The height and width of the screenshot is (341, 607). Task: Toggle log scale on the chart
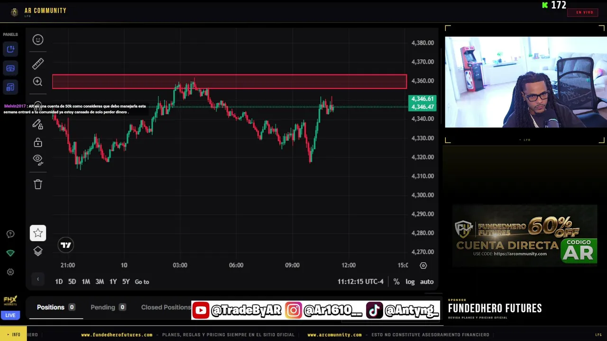(410, 281)
